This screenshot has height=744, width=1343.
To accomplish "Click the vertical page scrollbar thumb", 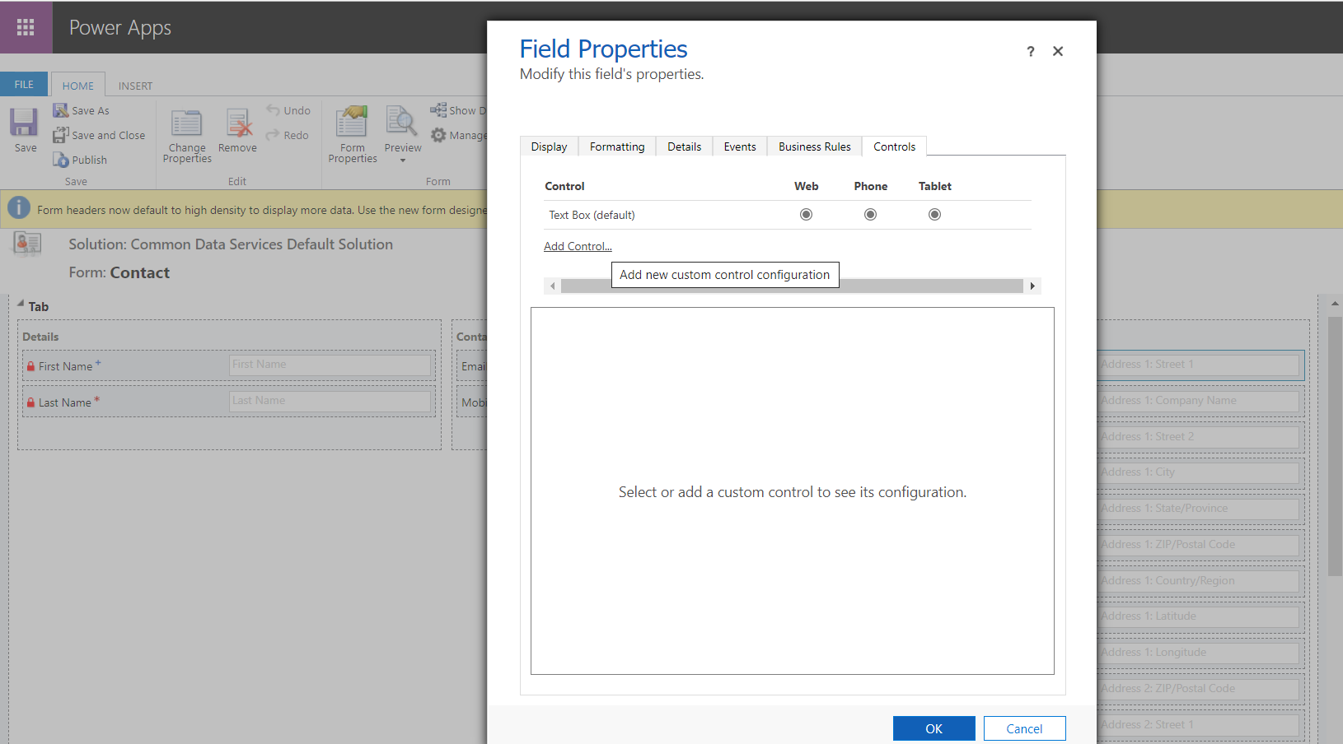I will tap(1335, 446).
